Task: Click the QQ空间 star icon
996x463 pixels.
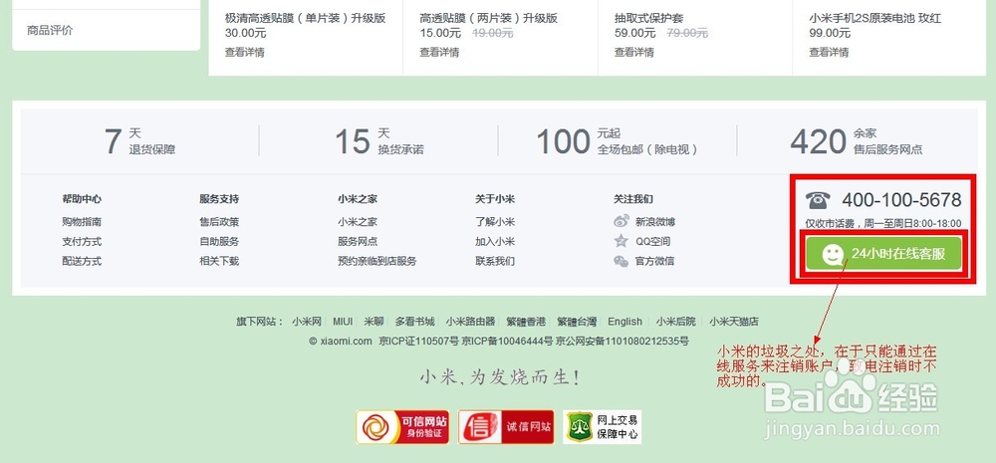Action: pyautogui.click(x=622, y=241)
